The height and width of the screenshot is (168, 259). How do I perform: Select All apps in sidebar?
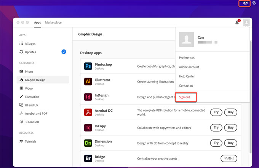tap(30, 44)
